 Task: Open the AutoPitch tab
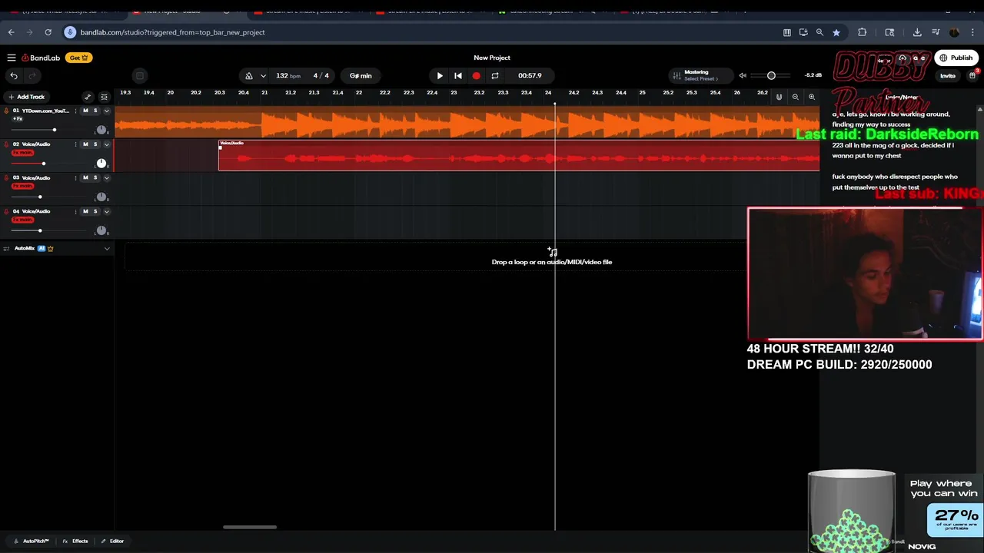click(x=32, y=541)
